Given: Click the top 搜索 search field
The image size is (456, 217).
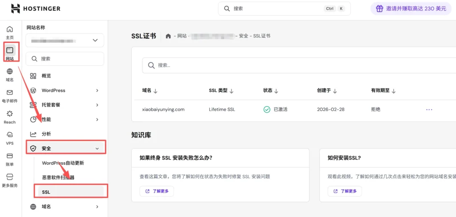Looking at the screenshot, I should 284,8.
